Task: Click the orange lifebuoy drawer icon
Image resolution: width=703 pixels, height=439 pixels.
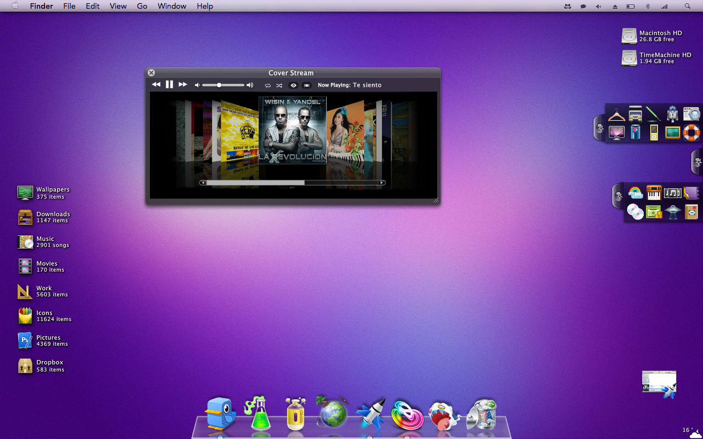Action: pos(691,132)
